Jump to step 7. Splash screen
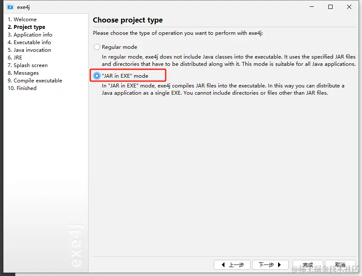This screenshot has width=362, height=276. tap(28, 65)
